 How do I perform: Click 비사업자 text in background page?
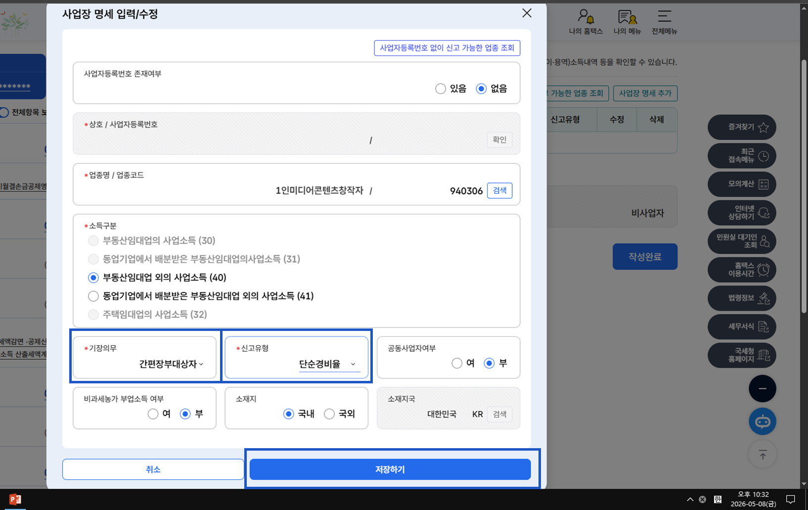point(647,213)
